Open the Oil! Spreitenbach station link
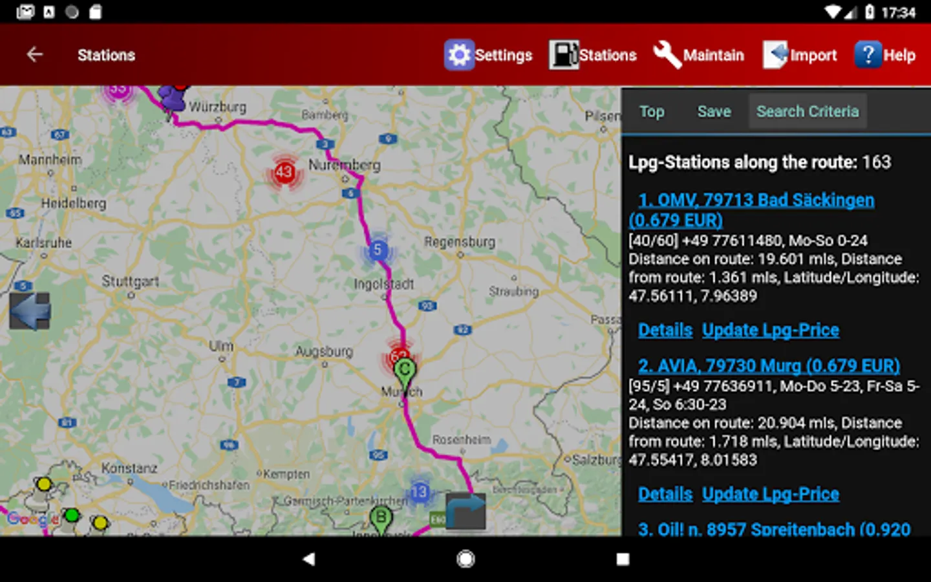The width and height of the screenshot is (931, 582). coord(774,529)
